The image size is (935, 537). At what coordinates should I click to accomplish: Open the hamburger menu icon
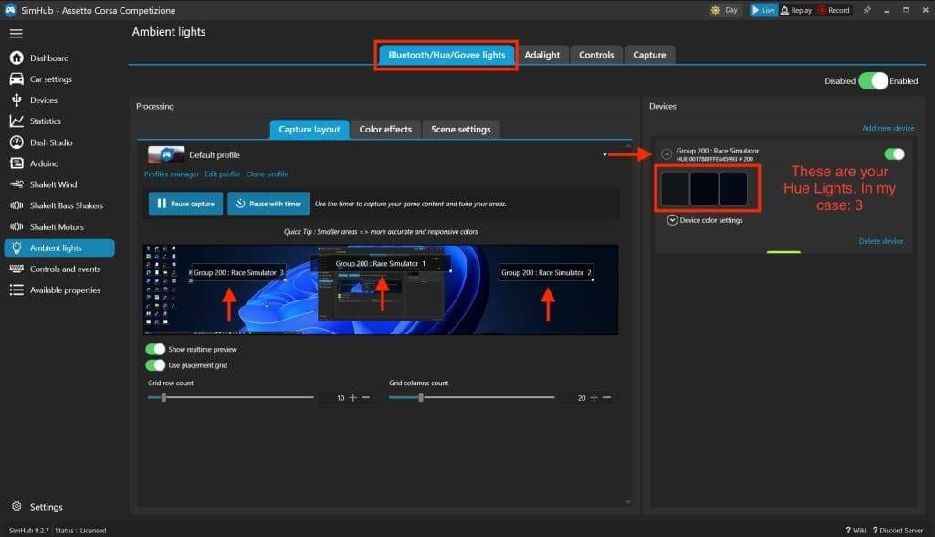pyautogui.click(x=16, y=33)
